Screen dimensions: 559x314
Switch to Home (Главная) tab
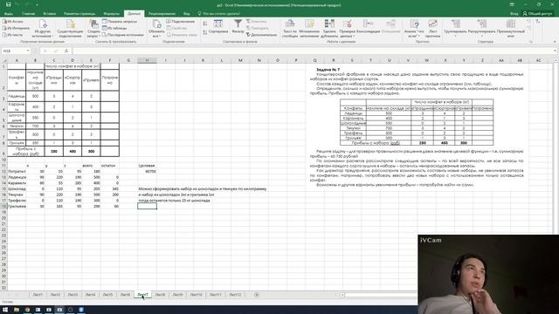pos(29,14)
